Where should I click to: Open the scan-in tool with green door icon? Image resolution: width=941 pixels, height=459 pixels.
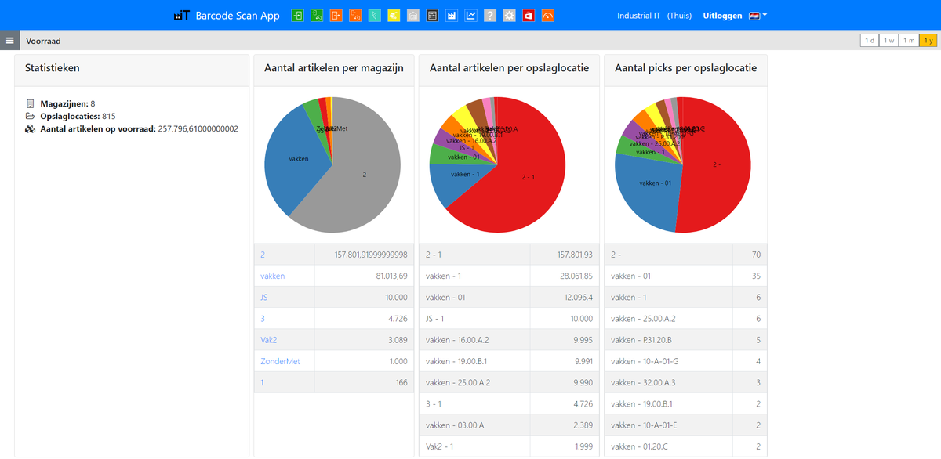(x=296, y=15)
